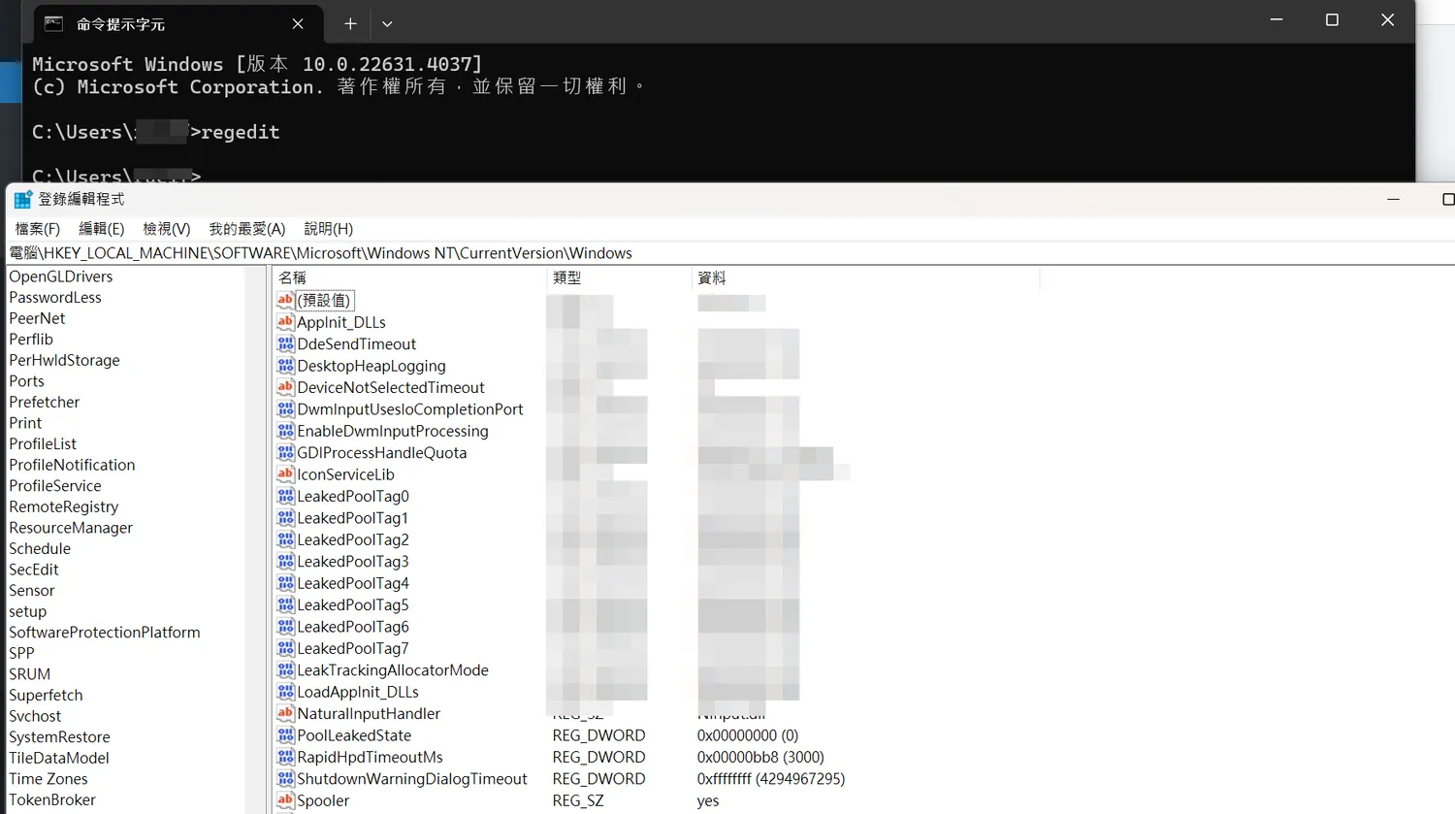The image size is (1455, 814).
Task: Open a new terminal tab with plus button
Action: 350,23
